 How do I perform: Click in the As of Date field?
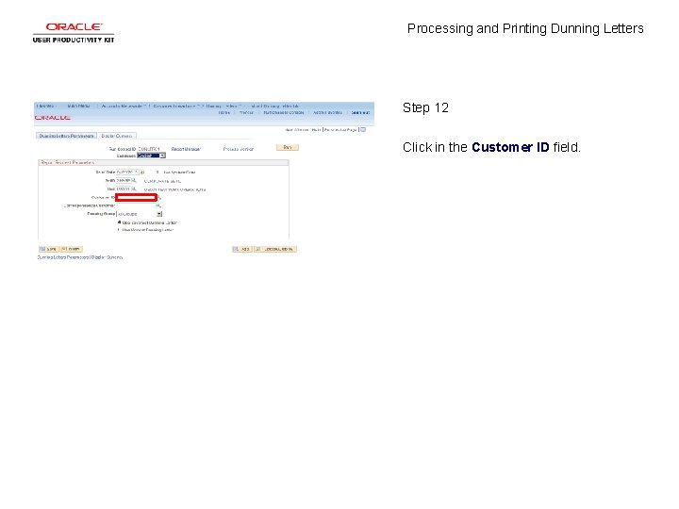127,172
